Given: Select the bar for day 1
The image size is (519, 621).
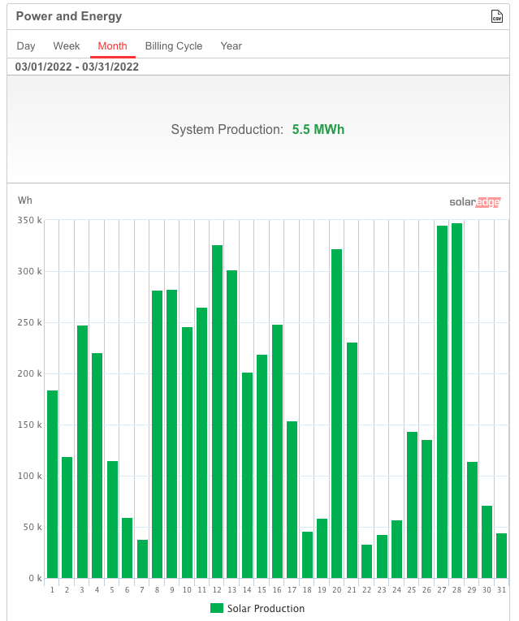Looking at the screenshot, I should 52,484.
